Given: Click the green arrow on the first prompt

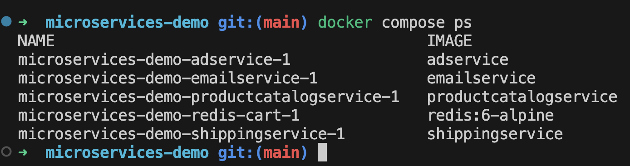Looking at the screenshot, I should [x=22, y=22].
